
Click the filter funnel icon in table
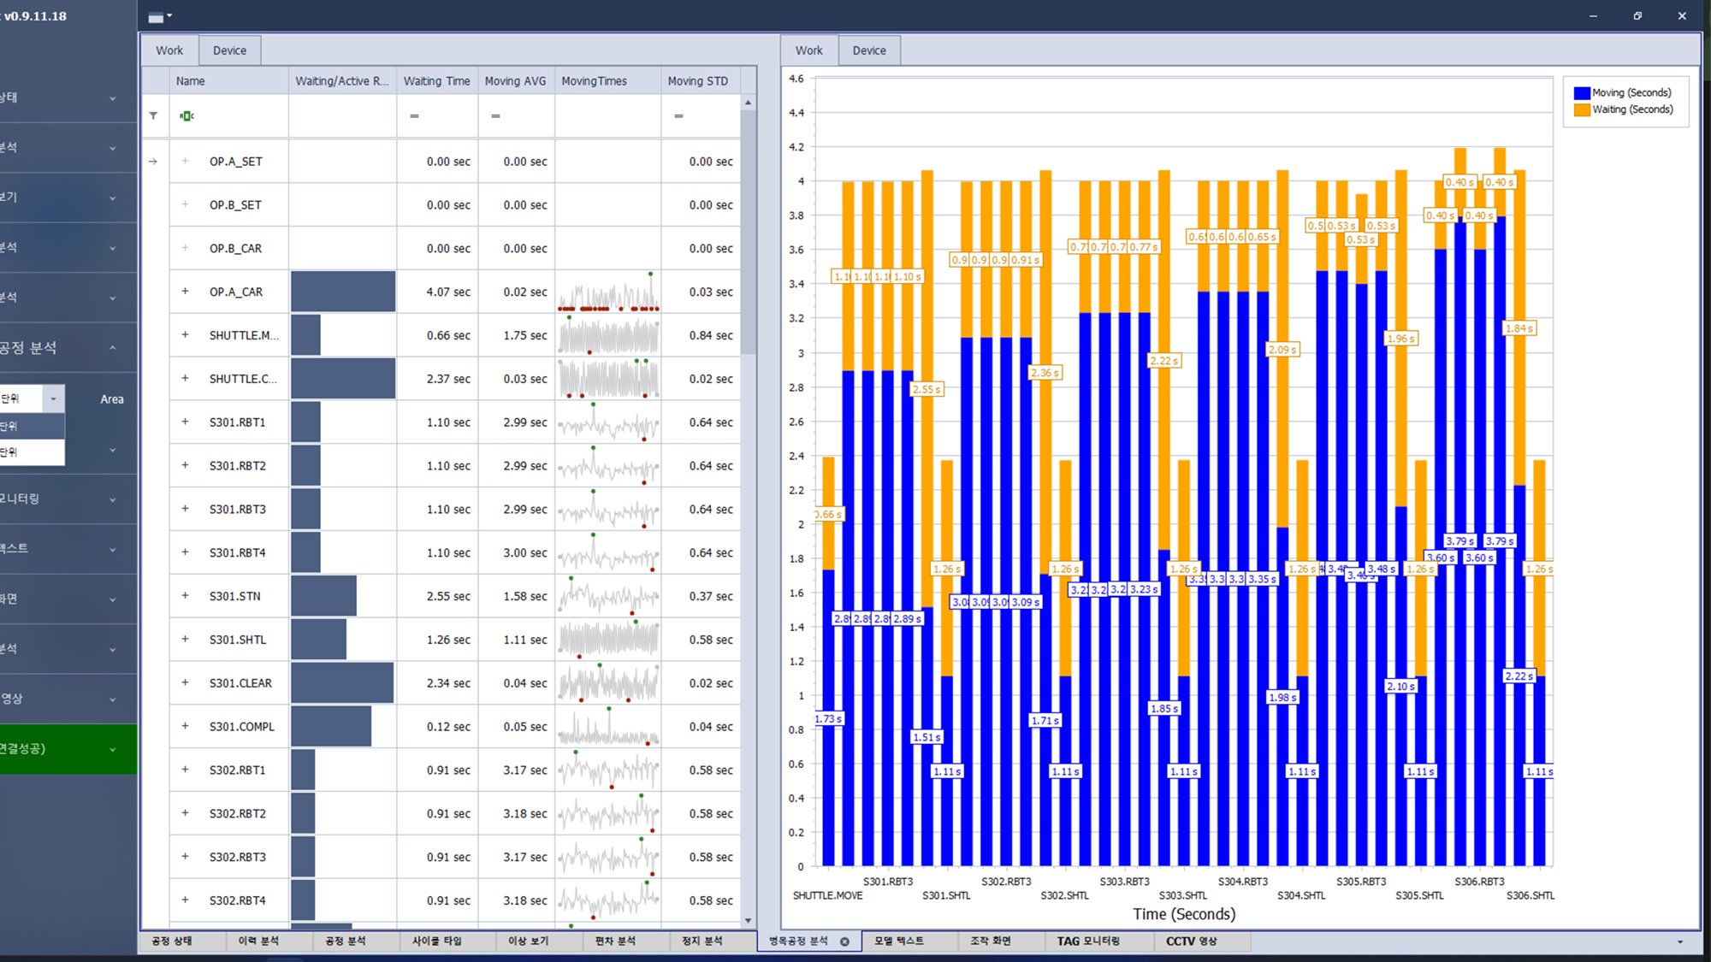tap(153, 115)
